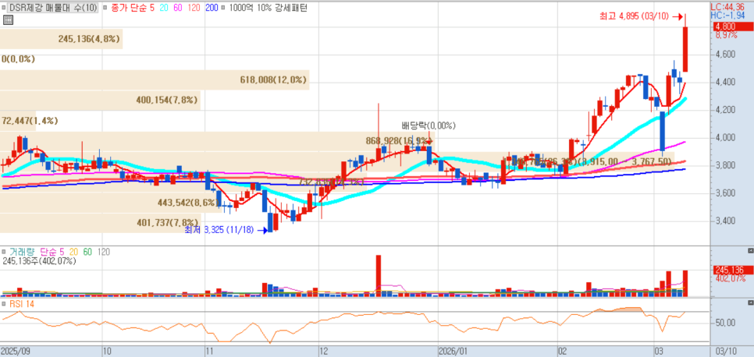The height and width of the screenshot is (357, 754).
Task: Click the 03 month label on date axis
Action: (659, 351)
